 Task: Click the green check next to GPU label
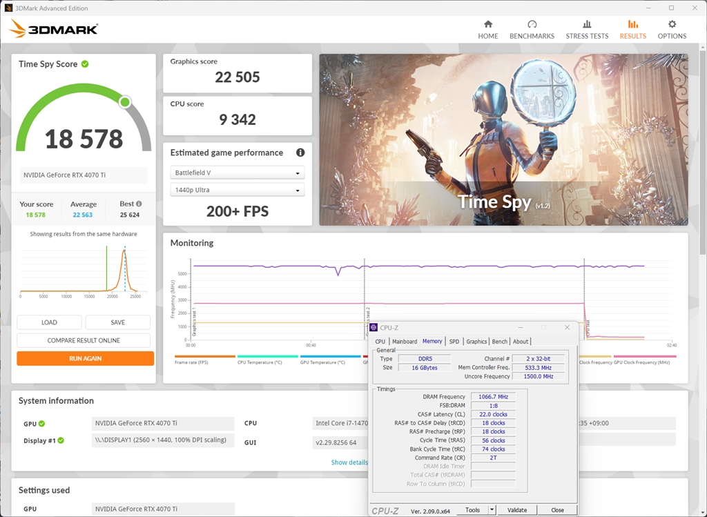[x=42, y=424]
